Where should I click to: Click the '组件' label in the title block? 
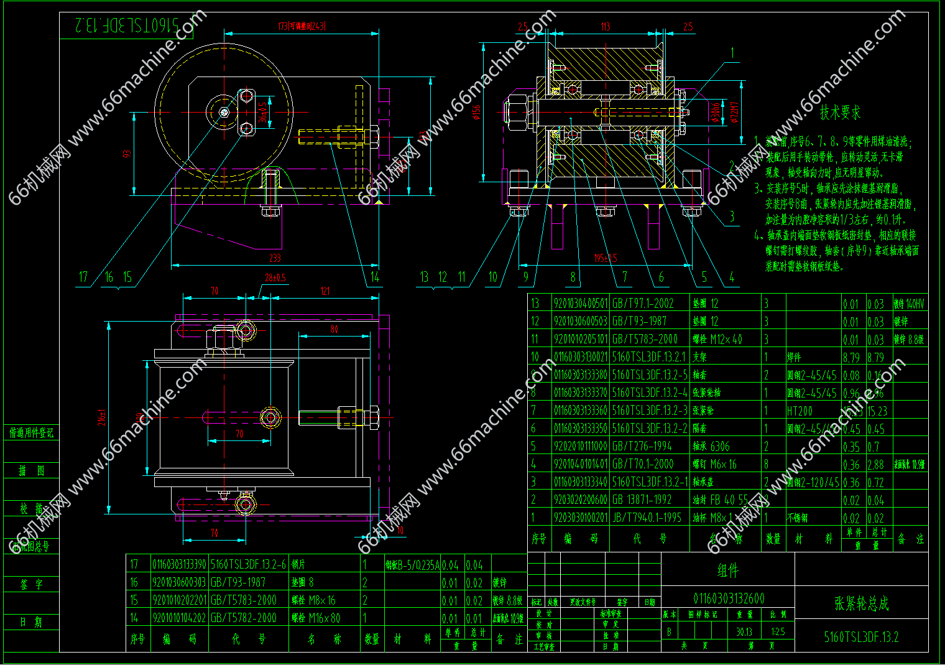(727, 570)
